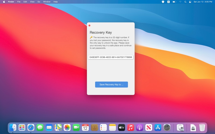
Task: Open the shield app icon in menu bar
Action: click(x=163, y=2)
